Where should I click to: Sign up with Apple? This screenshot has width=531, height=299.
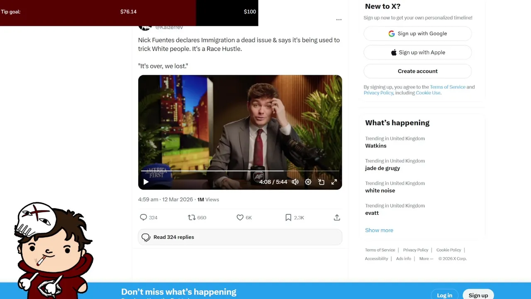pos(418,52)
